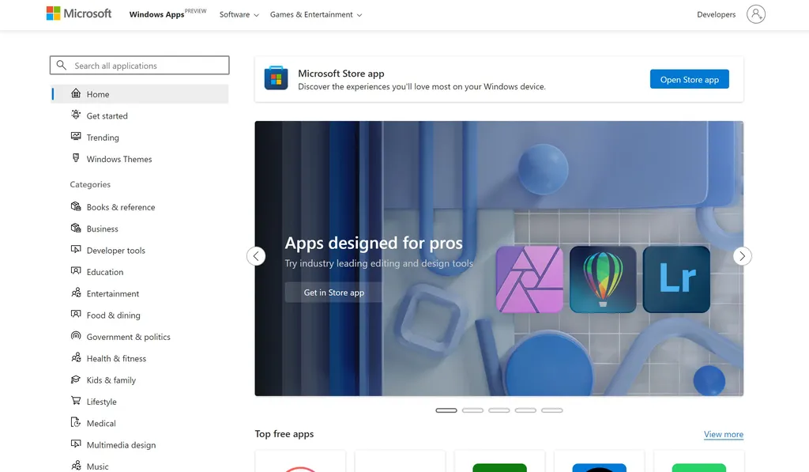The height and width of the screenshot is (472, 809).
Task: Click the Lightroom Lr app icon
Action: pos(676,279)
